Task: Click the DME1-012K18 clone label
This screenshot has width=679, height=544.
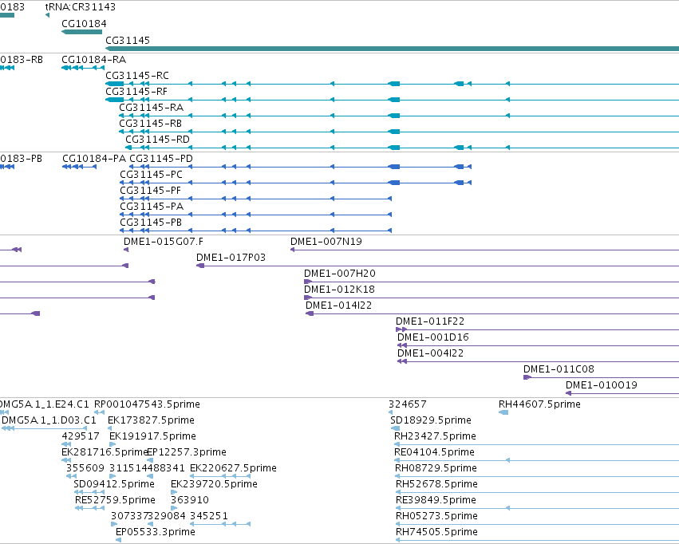Action: pyautogui.click(x=340, y=290)
